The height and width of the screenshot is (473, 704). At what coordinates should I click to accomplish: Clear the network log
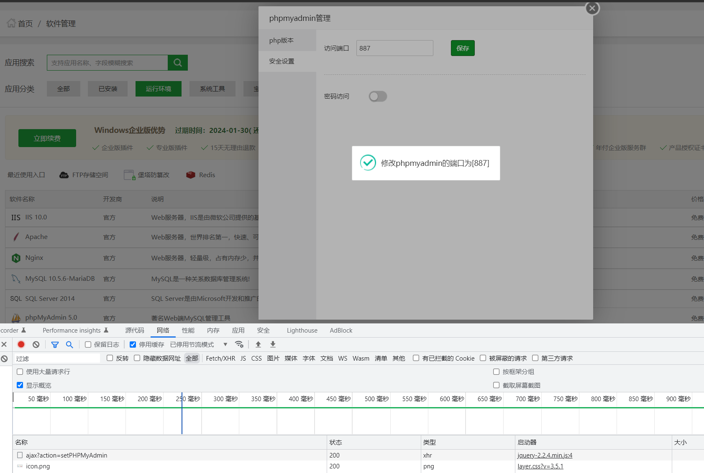(36, 344)
